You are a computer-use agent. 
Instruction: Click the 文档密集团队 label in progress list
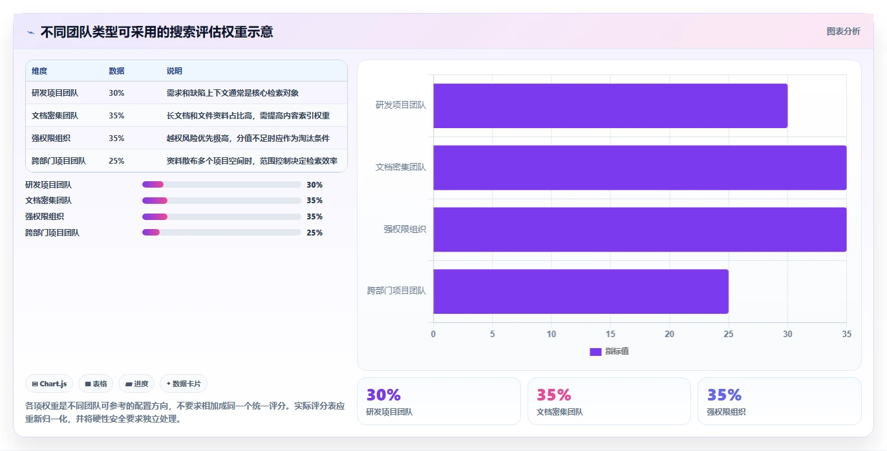pos(48,201)
